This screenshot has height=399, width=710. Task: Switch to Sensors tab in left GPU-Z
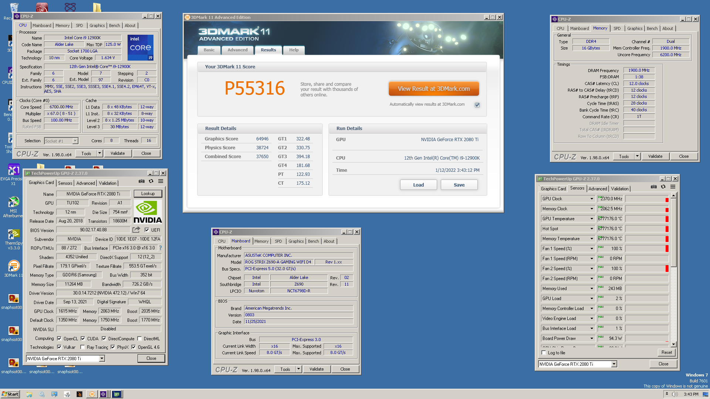pyautogui.click(x=65, y=183)
